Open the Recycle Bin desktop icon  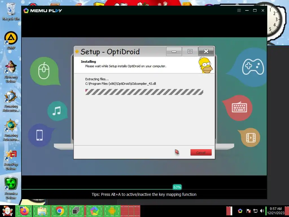(11, 12)
